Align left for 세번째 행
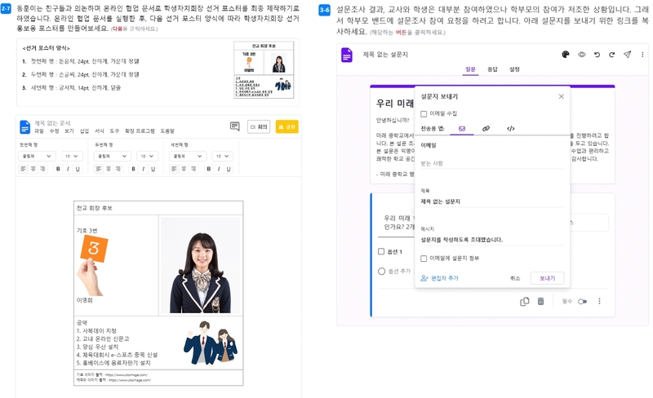The width and height of the screenshot is (653, 398). tap(174, 169)
